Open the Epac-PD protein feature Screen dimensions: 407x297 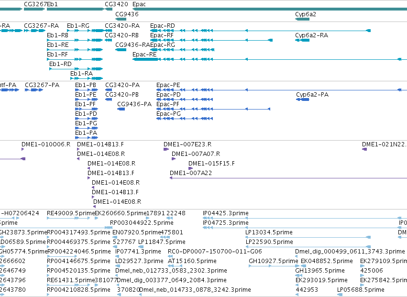(x=185, y=99)
